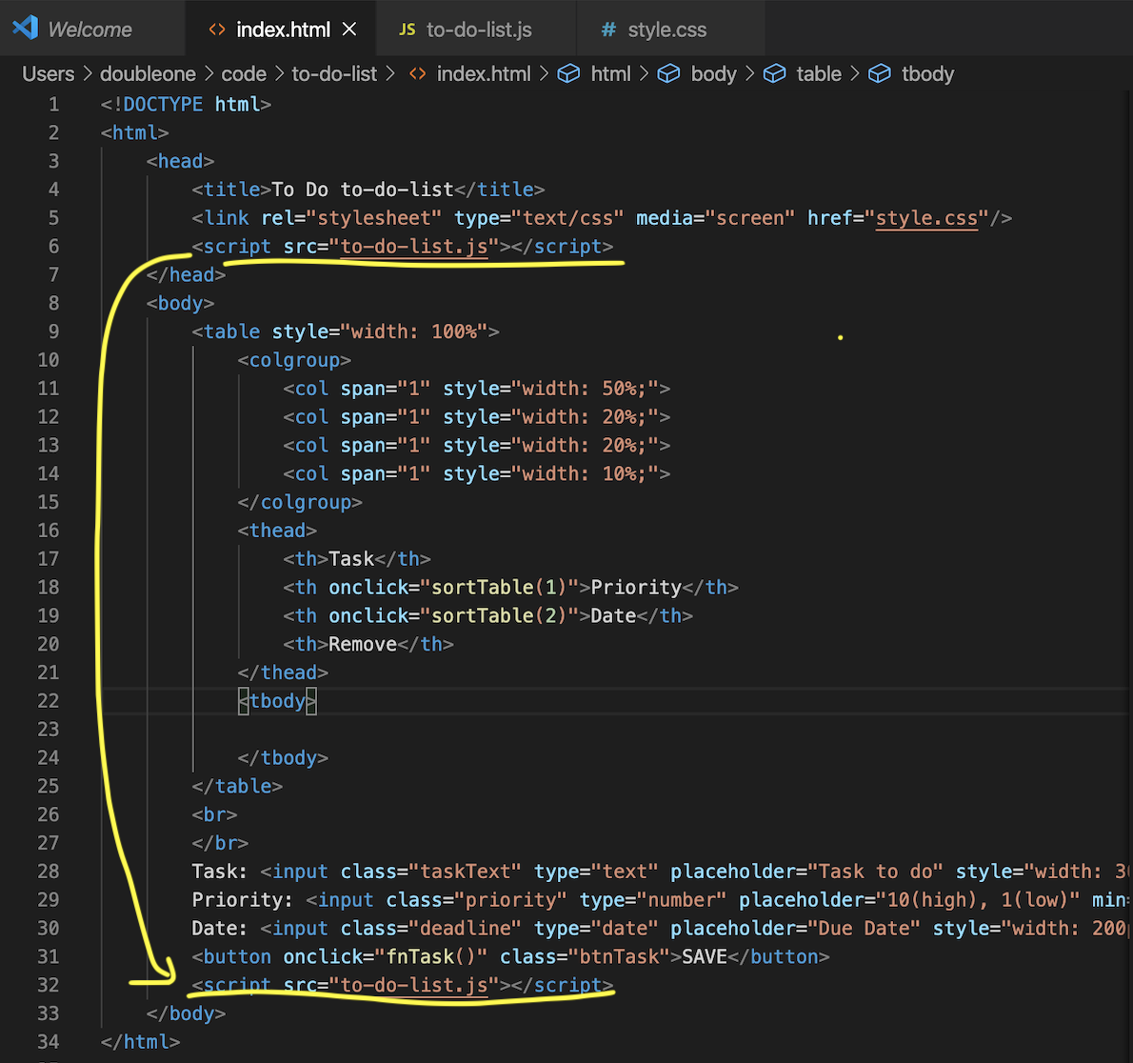Expand the 'to-do-list' breadcrumb folder

click(x=334, y=73)
